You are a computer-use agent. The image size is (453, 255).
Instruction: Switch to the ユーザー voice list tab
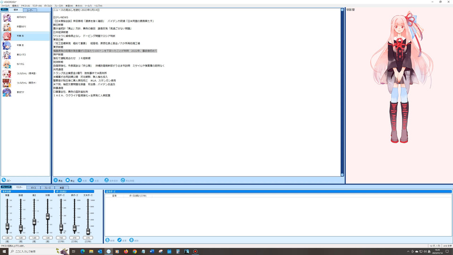30,10
